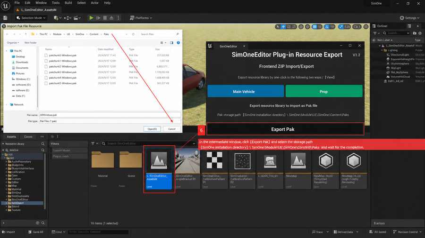The image size is (425, 238).
Task: Toggle rotation angle snapping icon
Action: click(327, 26)
